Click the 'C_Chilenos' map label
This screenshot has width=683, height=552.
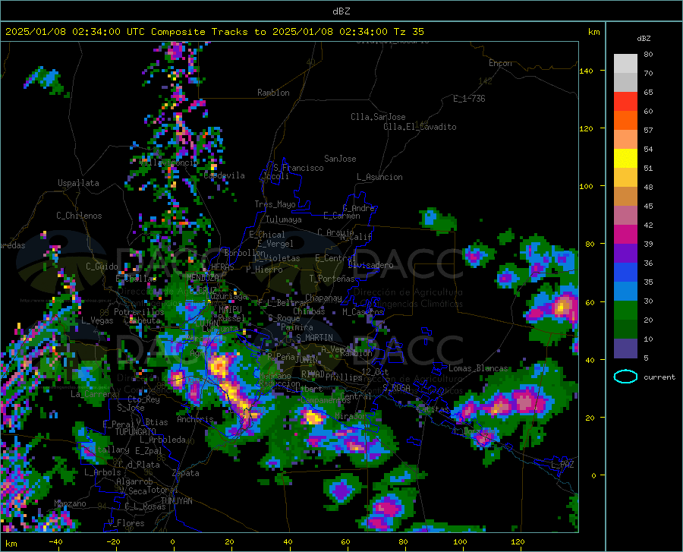coord(79,216)
